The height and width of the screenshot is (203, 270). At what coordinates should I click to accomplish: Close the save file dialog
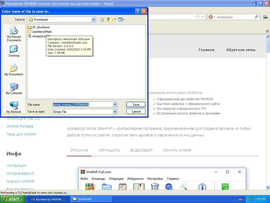click(144, 11)
